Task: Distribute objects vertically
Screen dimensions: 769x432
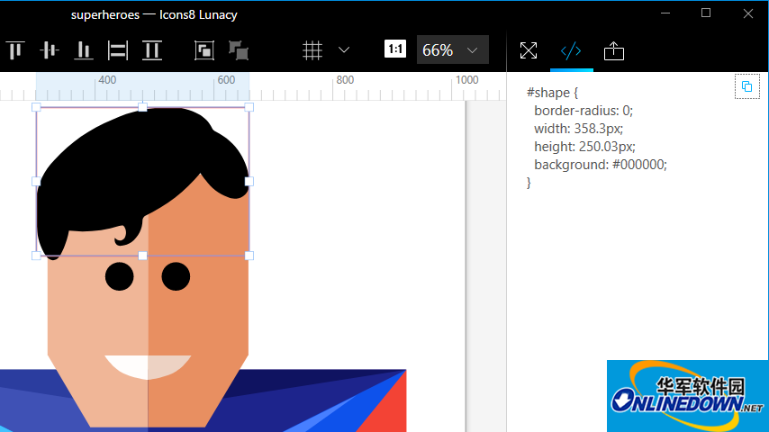Action: tap(152, 50)
